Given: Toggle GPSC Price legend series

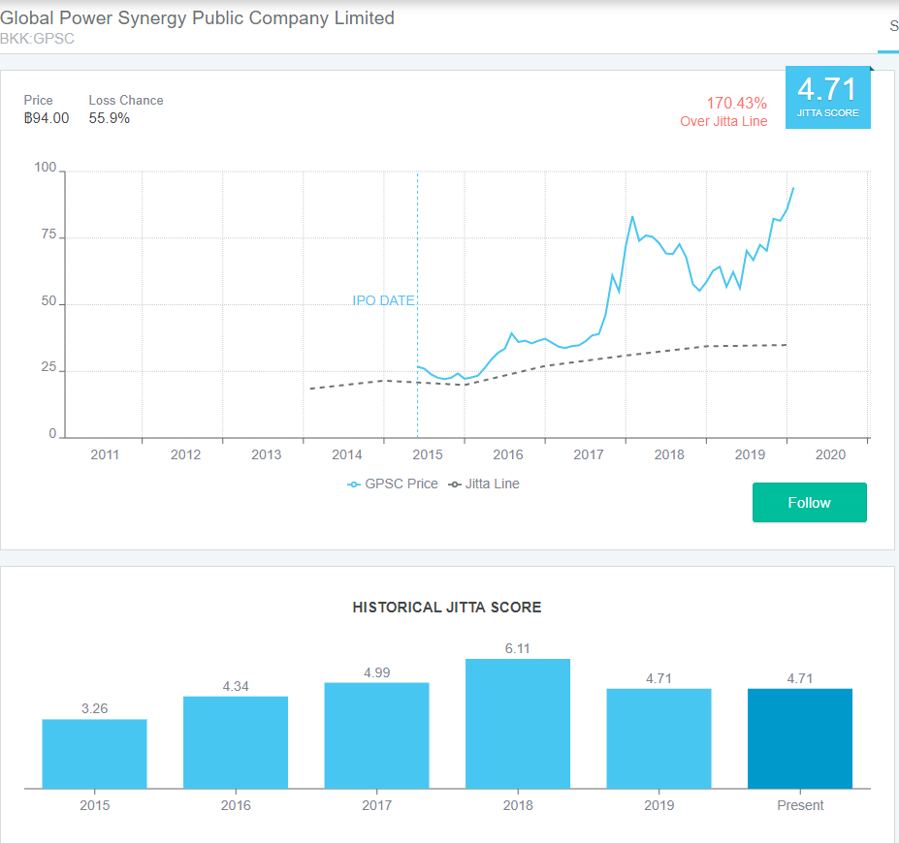Looking at the screenshot, I should [x=393, y=484].
